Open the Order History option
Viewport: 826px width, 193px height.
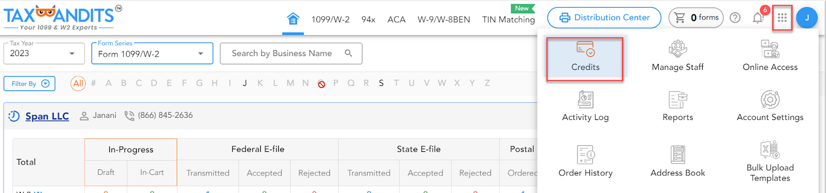coord(585,162)
